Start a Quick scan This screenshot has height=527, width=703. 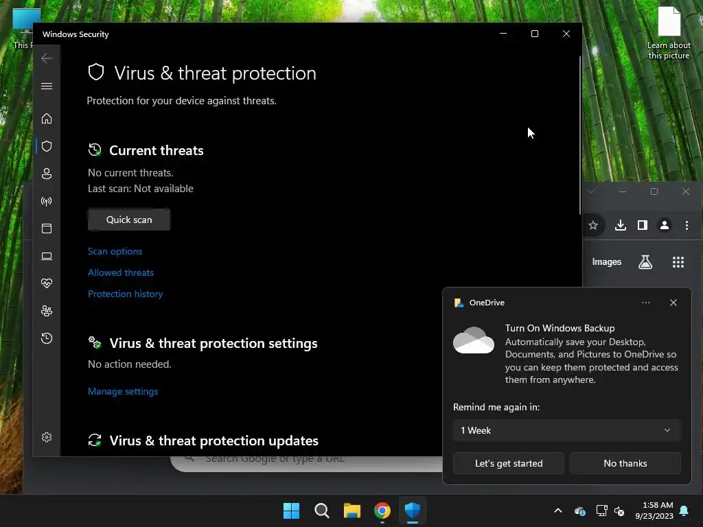(x=129, y=220)
